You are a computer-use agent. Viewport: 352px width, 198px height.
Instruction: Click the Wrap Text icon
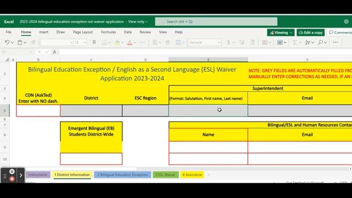[x=168, y=42]
